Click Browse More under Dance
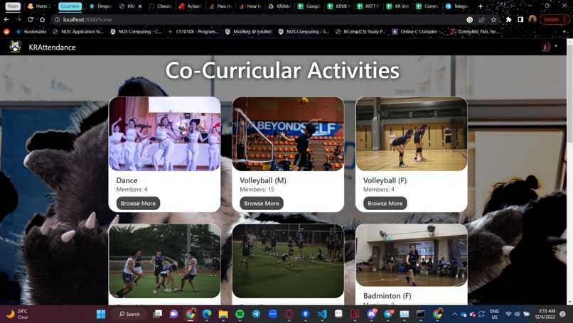The width and height of the screenshot is (573, 323). (138, 203)
